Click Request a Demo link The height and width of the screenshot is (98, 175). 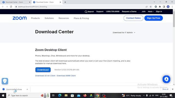[x=129, y=11]
